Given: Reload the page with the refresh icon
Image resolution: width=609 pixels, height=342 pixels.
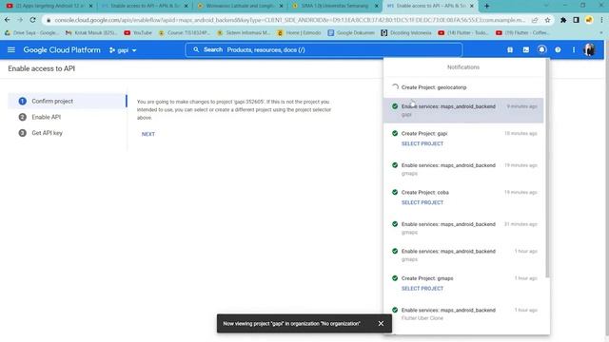Looking at the screenshot, I should 32,20.
